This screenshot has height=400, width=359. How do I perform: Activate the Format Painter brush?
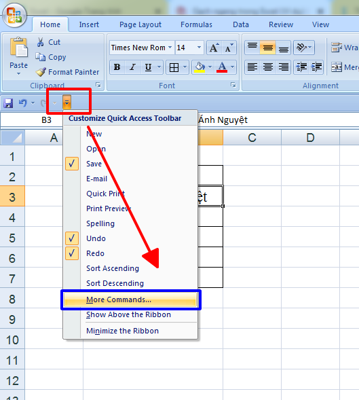[67, 72]
